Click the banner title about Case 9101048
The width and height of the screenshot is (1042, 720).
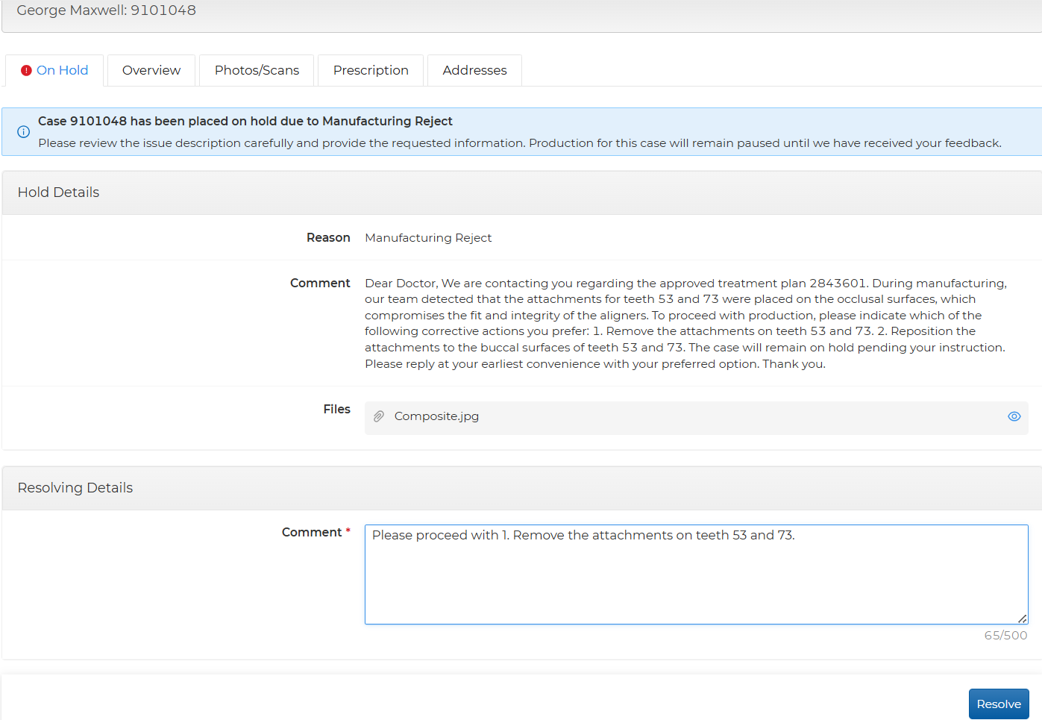(245, 121)
